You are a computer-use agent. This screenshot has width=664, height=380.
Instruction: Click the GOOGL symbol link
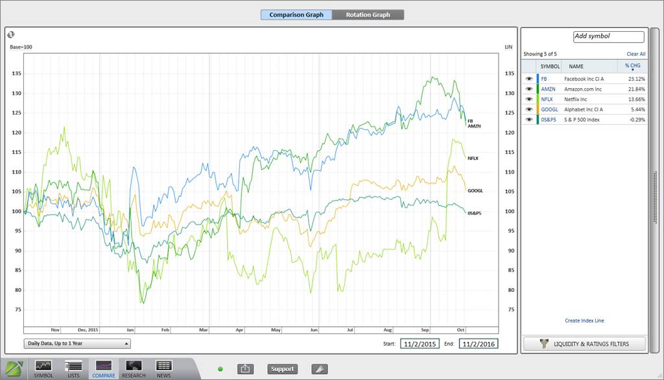click(x=549, y=109)
